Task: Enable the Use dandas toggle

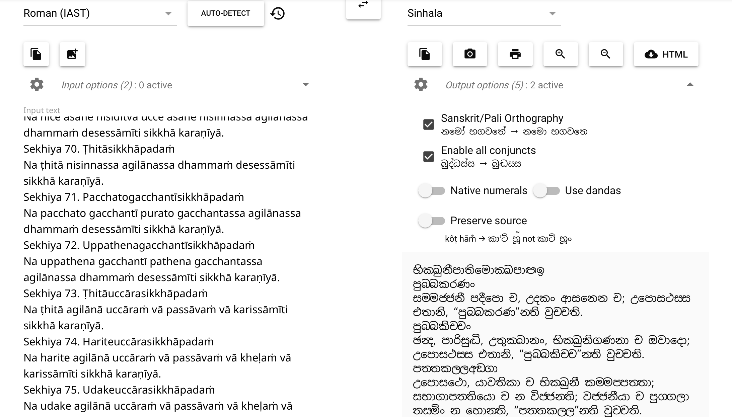Action: pyautogui.click(x=546, y=191)
